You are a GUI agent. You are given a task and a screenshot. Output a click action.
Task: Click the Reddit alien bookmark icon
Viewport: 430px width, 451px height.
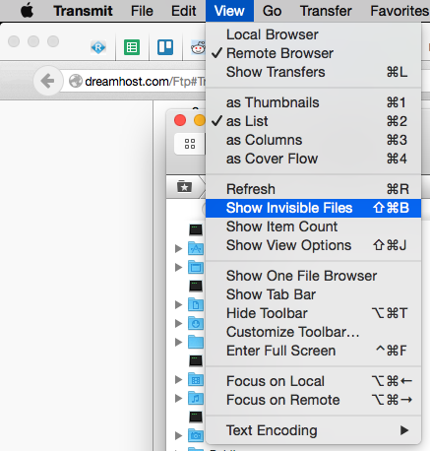click(x=198, y=48)
